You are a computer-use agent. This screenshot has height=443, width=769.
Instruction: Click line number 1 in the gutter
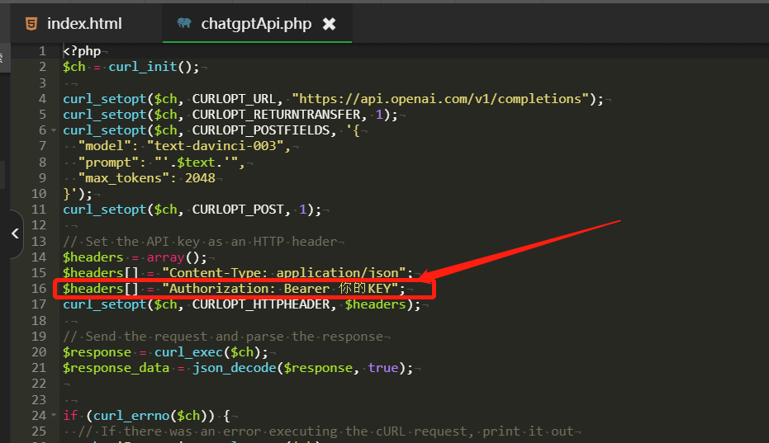pyautogui.click(x=42, y=51)
